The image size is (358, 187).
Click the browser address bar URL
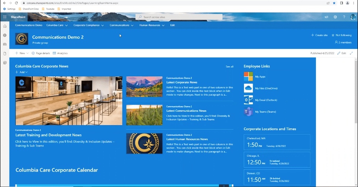72,3
